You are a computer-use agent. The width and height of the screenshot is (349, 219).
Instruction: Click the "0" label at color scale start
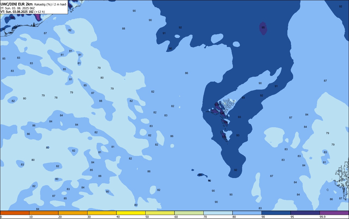click(1, 217)
